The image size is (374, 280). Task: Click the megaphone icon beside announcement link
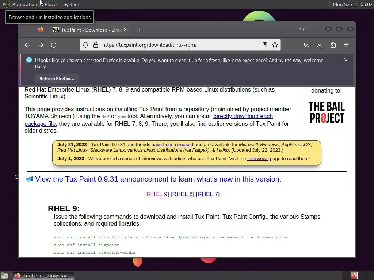30,179
